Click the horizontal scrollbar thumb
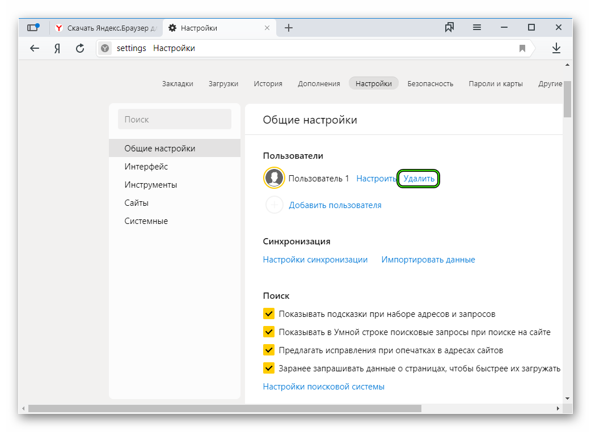Viewport: 591px width, 432px height. tap(225, 408)
